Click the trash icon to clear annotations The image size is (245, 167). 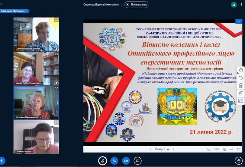(241, 85)
